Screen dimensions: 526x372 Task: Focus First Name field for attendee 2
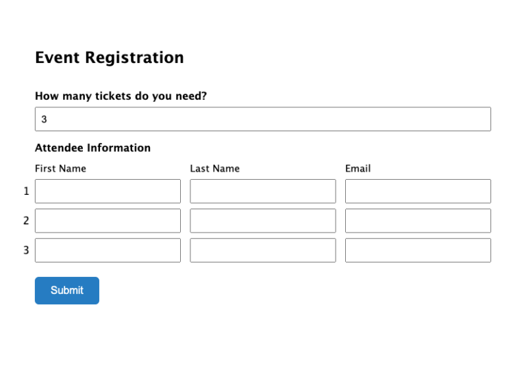coord(108,221)
